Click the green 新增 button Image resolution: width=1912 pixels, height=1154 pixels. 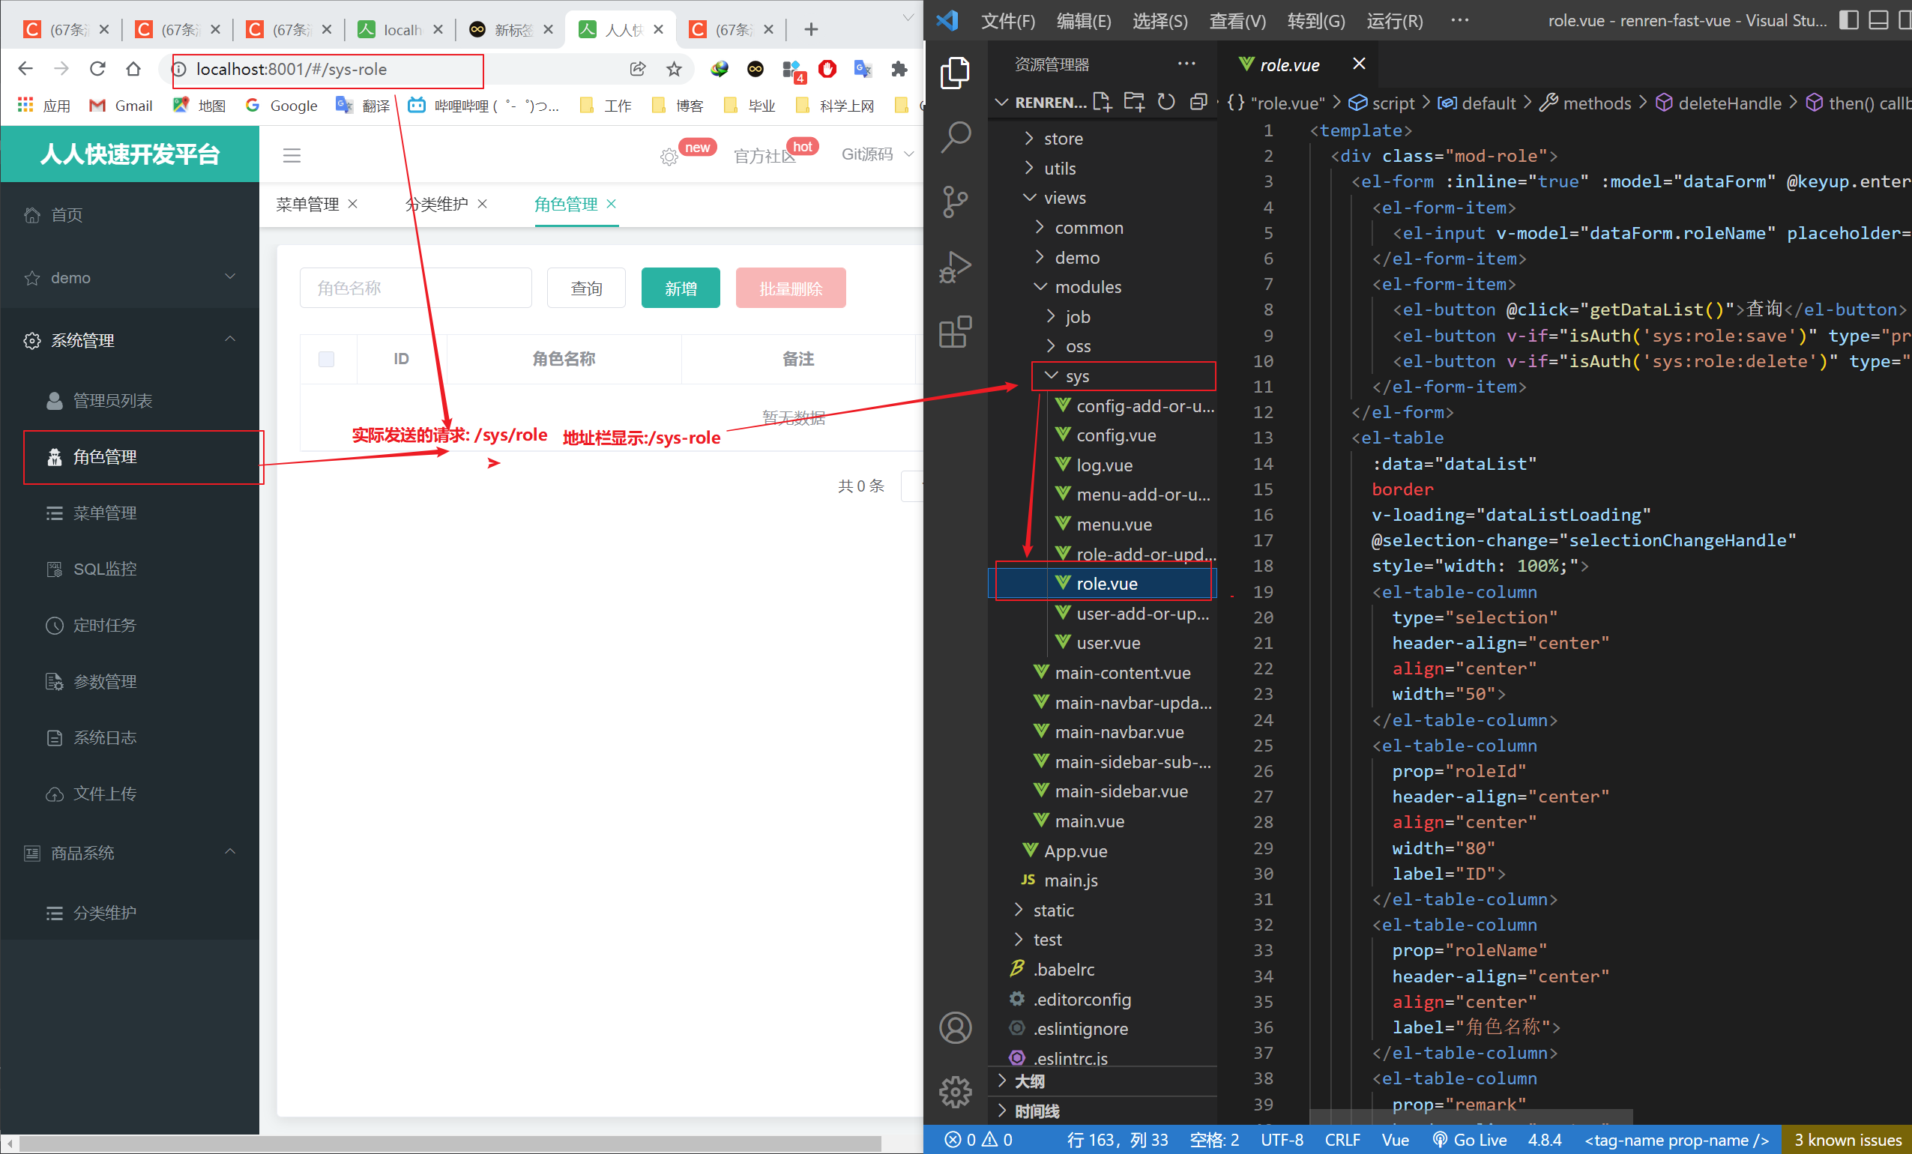(681, 288)
